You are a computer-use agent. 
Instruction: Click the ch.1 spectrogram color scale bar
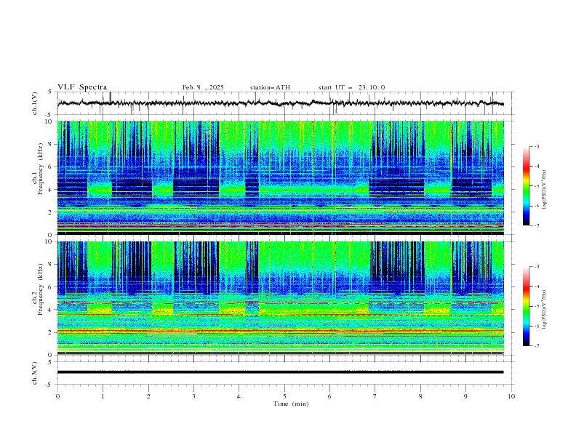(526, 186)
